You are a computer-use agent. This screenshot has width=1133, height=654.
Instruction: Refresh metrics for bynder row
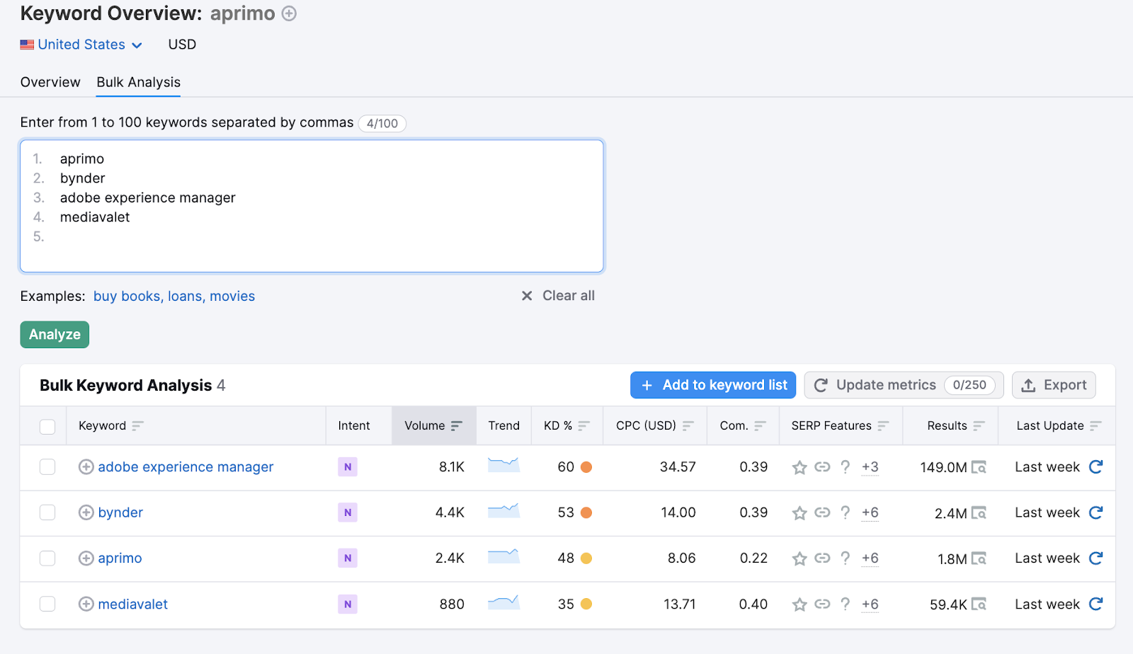coord(1095,512)
